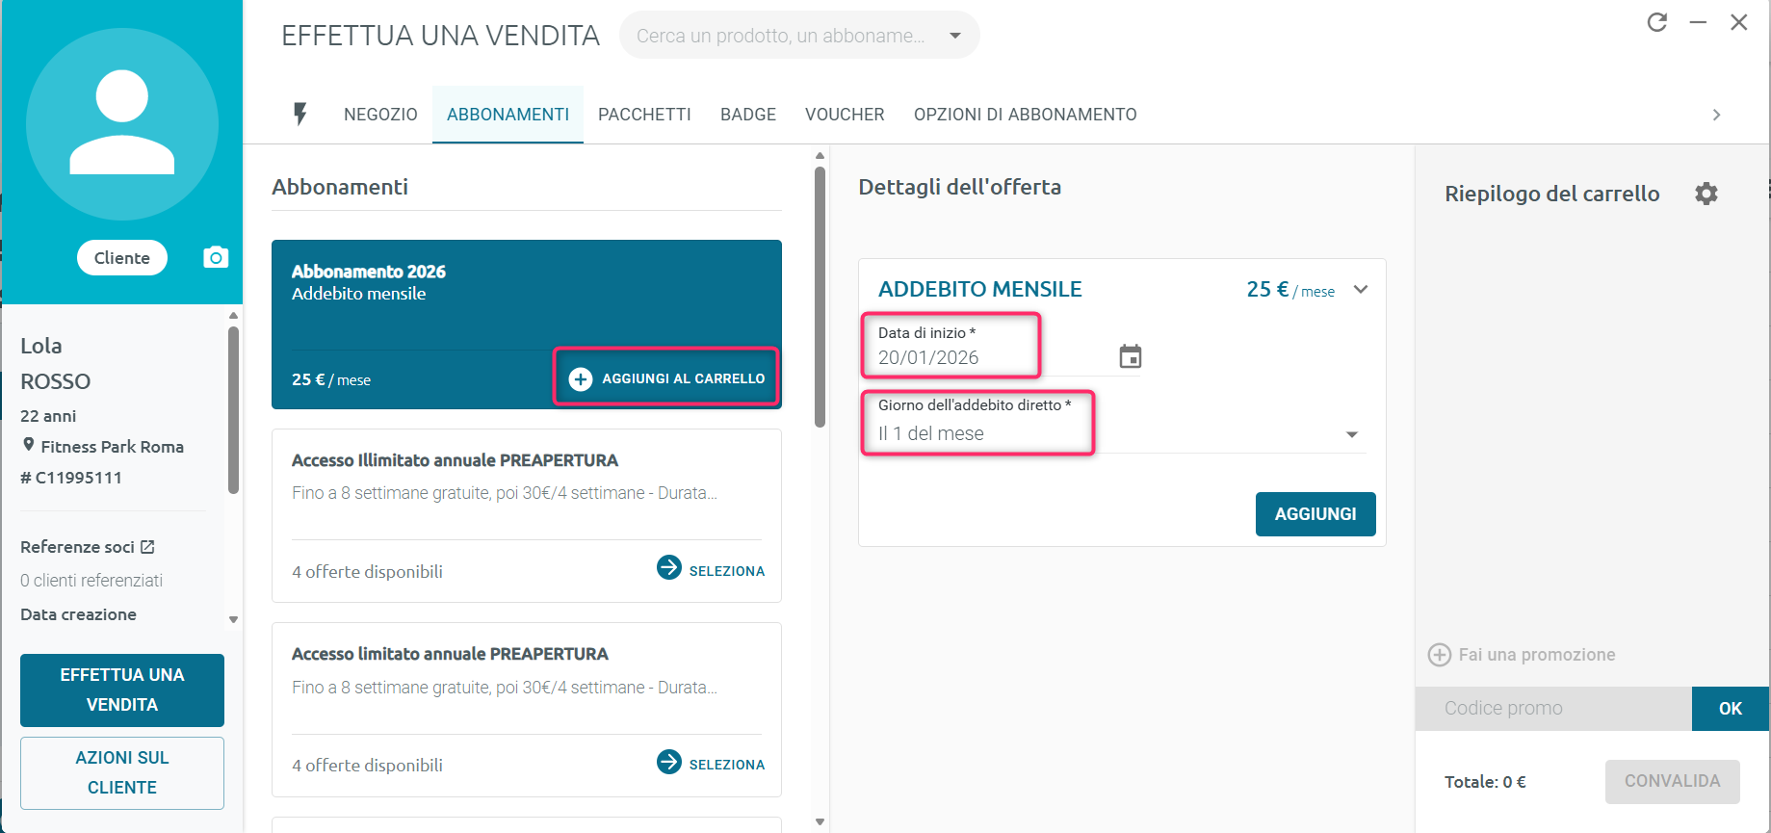Open Referenze soci external link icon
1771x833 pixels.
coord(147,547)
